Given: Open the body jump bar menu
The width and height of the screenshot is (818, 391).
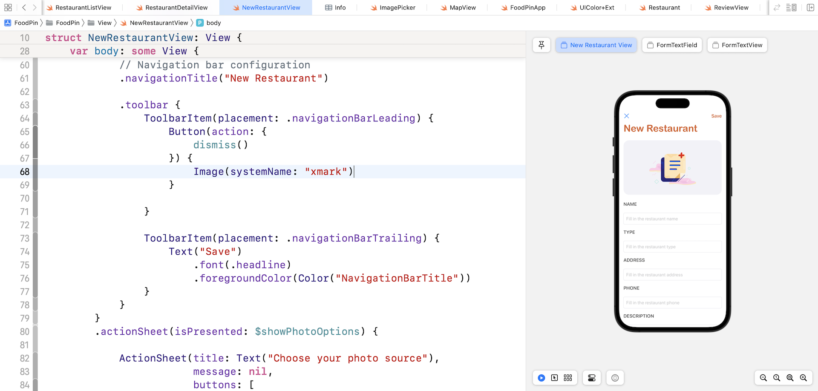Looking at the screenshot, I should pos(208,23).
